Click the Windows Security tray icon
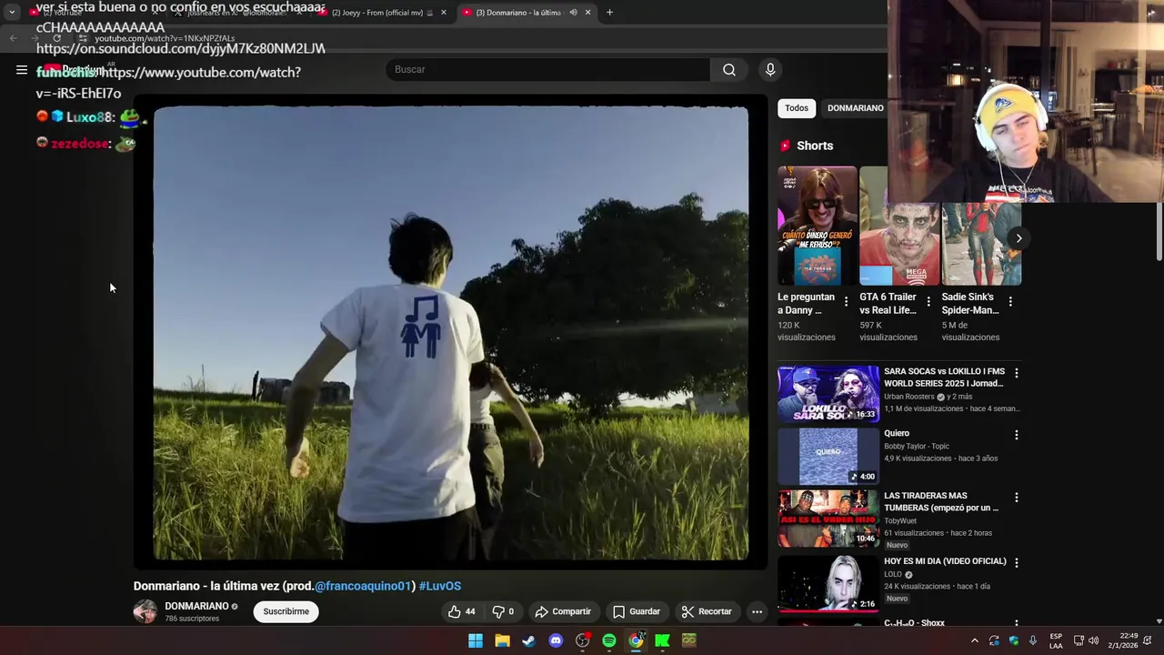Viewport: 1164px width, 655px height. [x=1014, y=640]
